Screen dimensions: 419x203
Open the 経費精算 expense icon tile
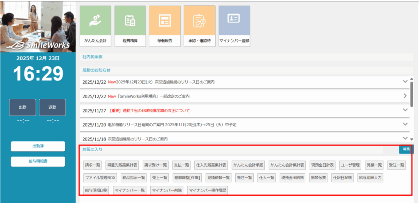point(130,26)
